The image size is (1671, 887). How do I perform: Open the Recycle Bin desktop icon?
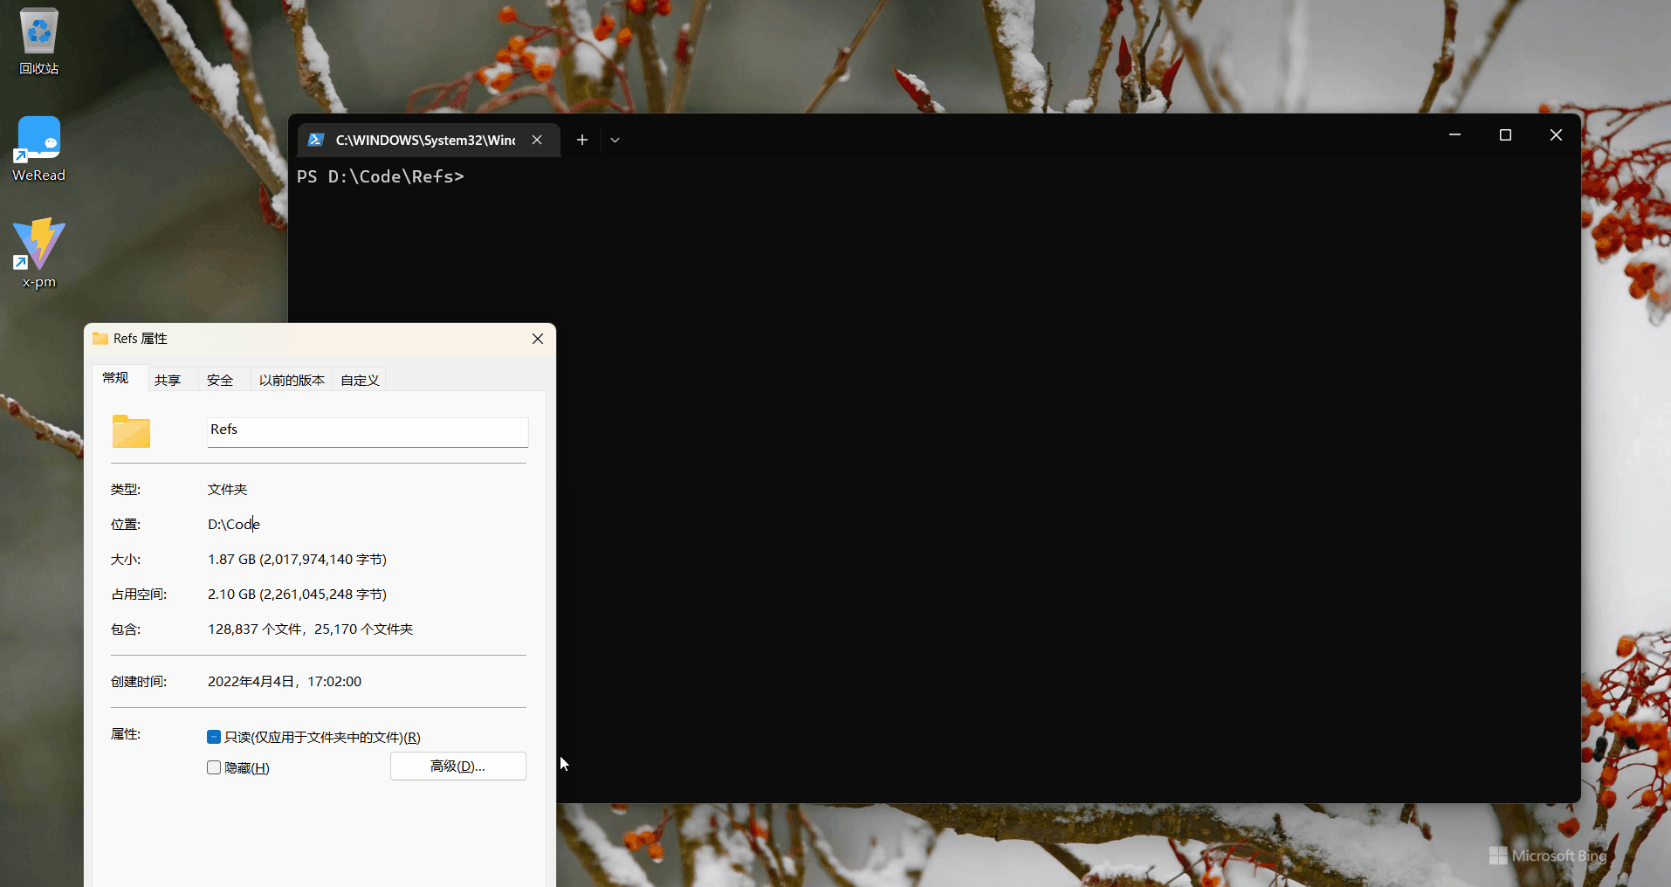(39, 41)
